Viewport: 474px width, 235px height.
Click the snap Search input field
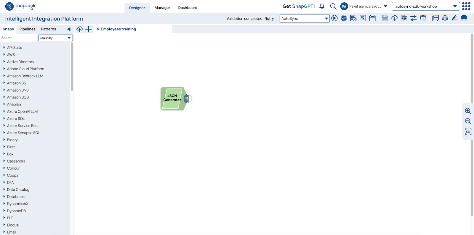tap(18, 38)
